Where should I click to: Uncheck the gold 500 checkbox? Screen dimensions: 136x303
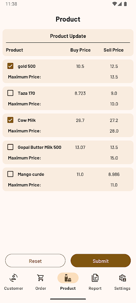coord(10,66)
